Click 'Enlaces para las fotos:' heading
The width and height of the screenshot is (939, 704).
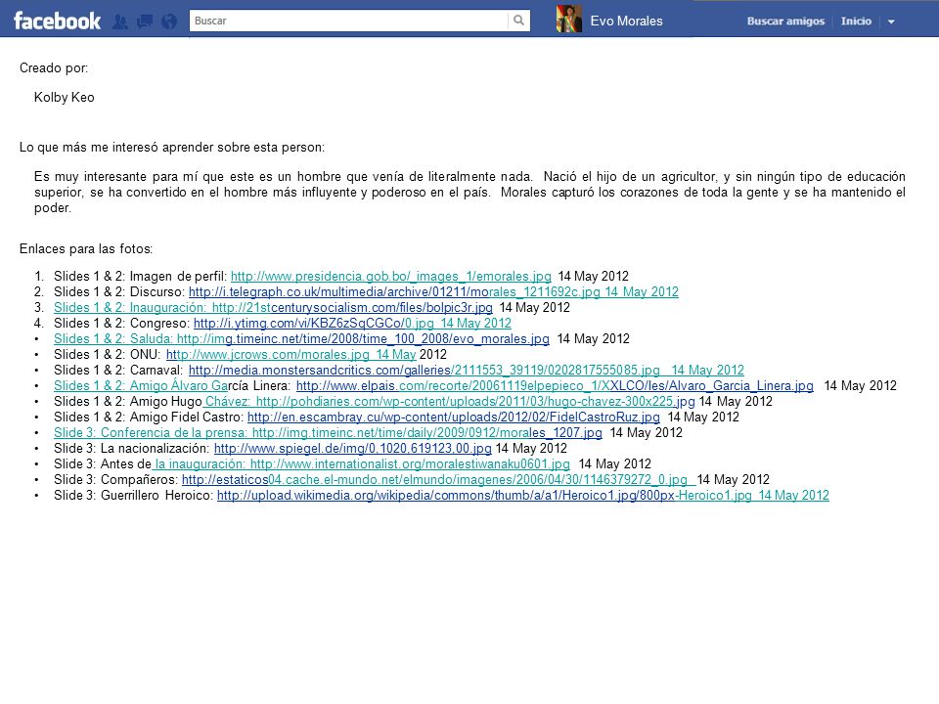pos(86,248)
